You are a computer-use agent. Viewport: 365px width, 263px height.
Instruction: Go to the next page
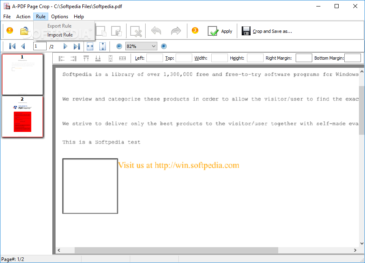[65, 46]
